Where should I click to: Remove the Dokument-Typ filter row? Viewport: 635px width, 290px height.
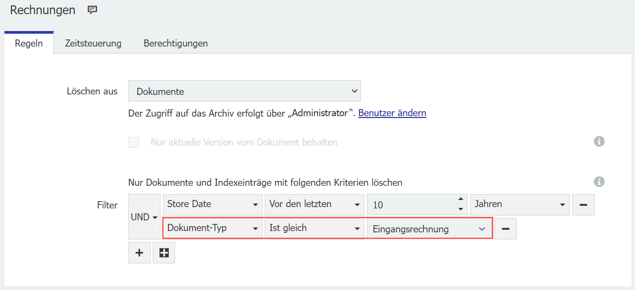505,228
